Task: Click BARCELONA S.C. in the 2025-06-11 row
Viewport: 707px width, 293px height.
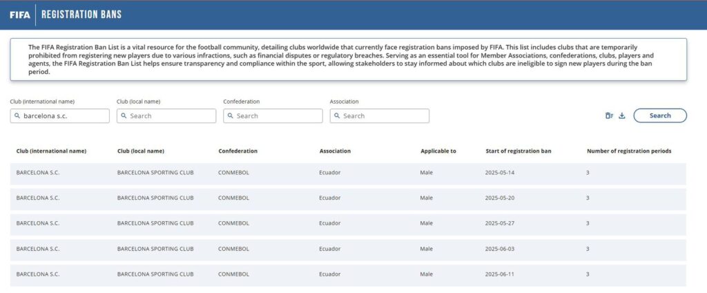Action: coord(38,274)
